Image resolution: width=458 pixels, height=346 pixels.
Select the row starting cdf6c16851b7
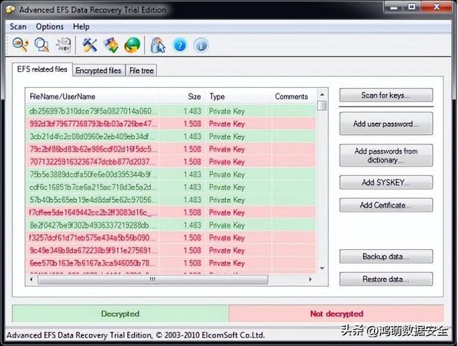point(171,187)
